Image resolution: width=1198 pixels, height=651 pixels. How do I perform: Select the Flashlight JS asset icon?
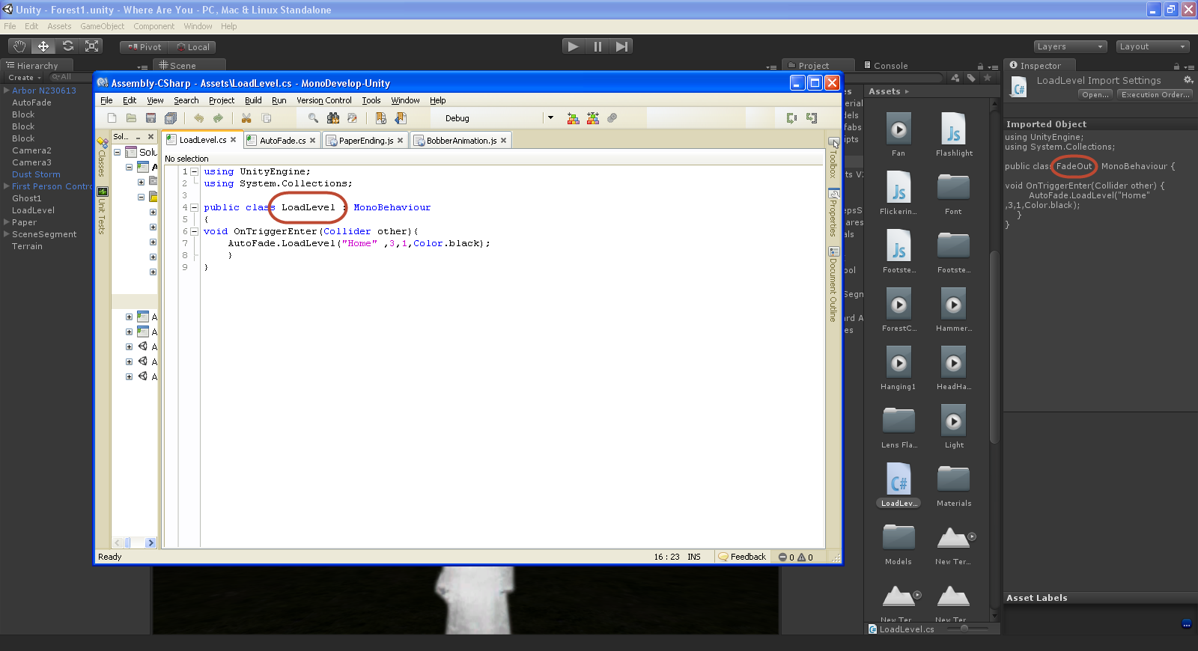(954, 129)
